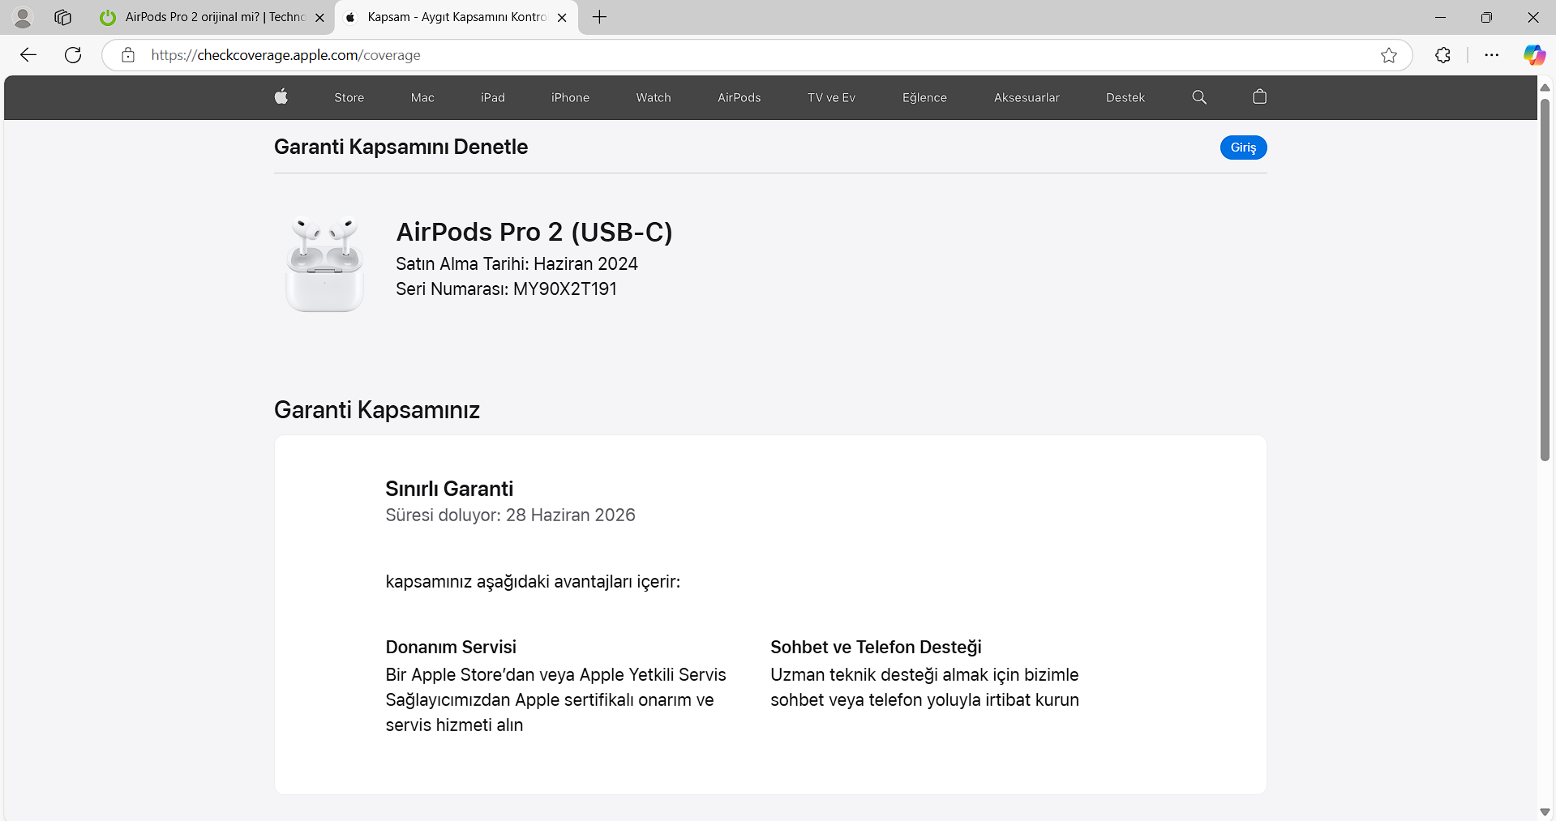Click the browser back arrow
1556x821 pixels.
(x=28, y=55)
